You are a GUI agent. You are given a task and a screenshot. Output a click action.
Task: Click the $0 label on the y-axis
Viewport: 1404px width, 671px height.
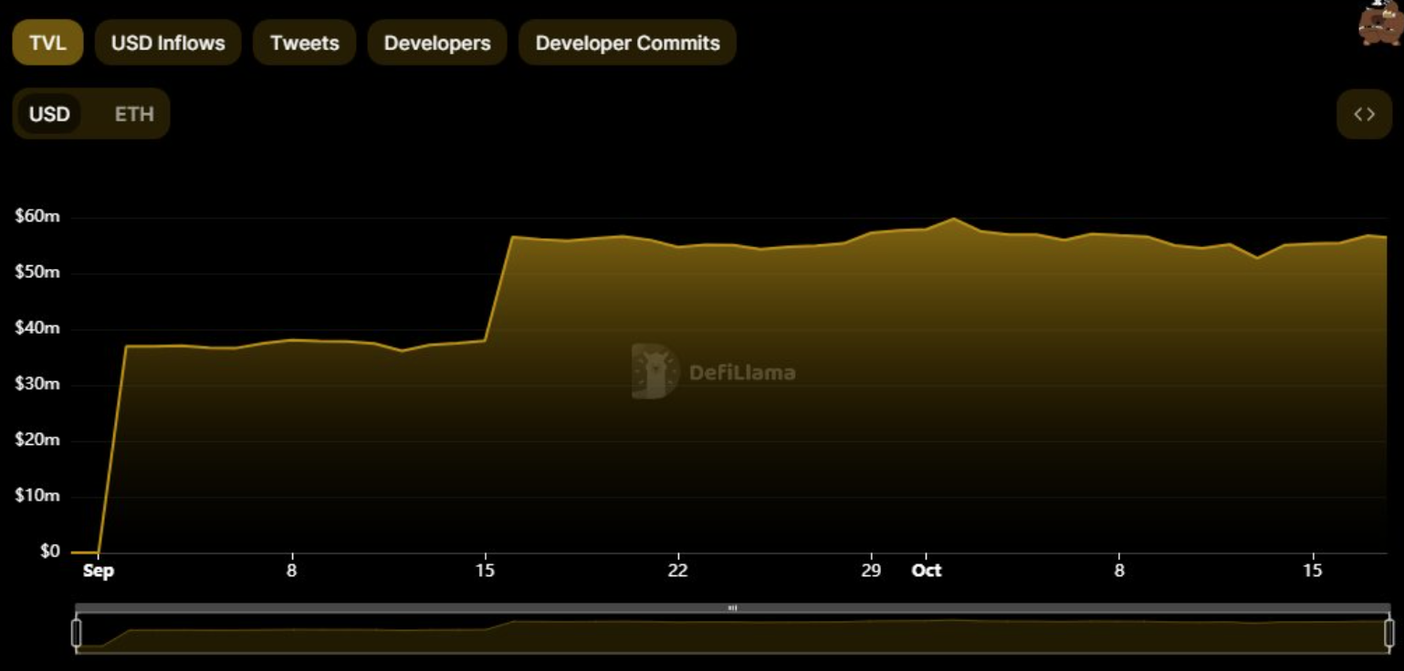click(49, 552)
